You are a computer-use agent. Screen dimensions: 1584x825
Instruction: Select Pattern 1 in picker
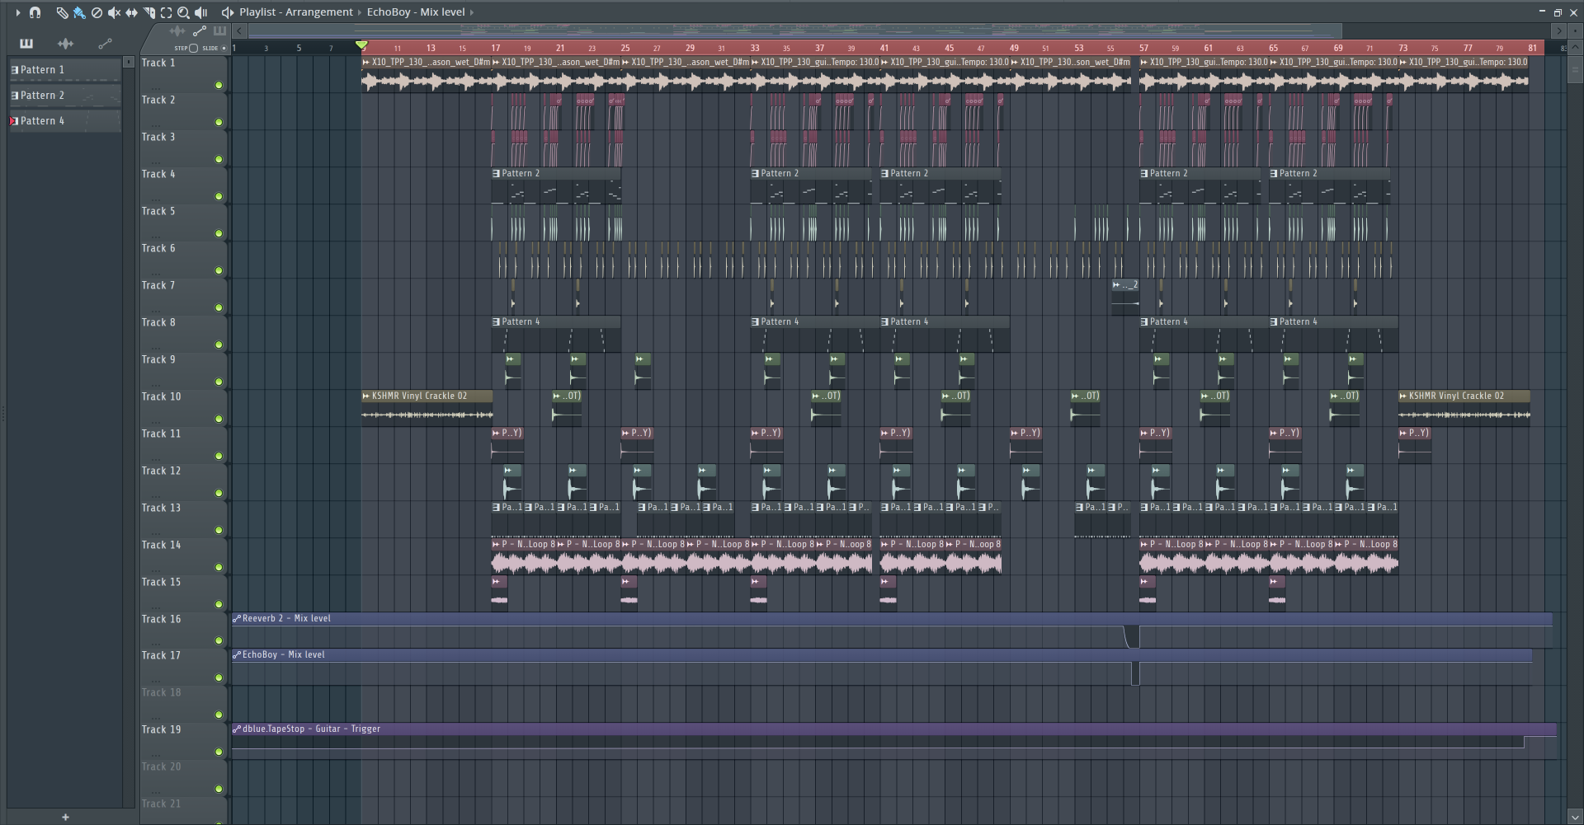click(x=65, y=70)
